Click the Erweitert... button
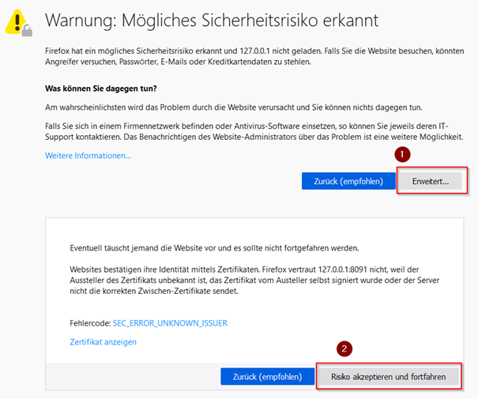The width and height of the screenshot is (478, 399). point(431,181)
